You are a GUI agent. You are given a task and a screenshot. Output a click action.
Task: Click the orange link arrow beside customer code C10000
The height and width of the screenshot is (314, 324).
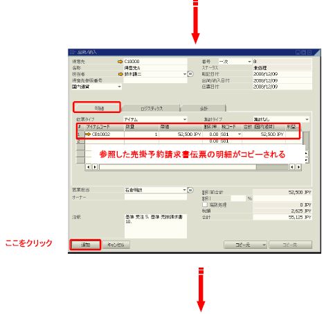click(x=120, y=62)
